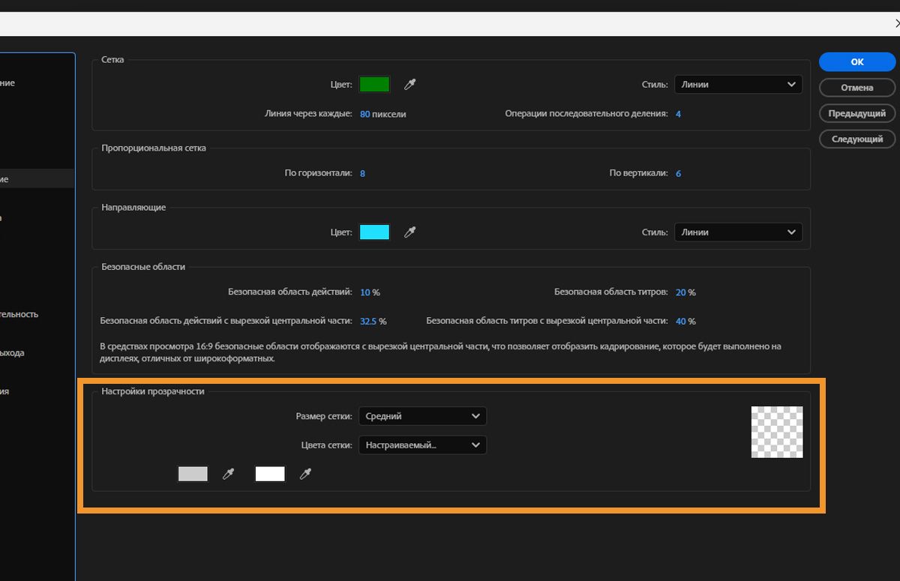900x581 pixels.
Task: Click the OK button
Action: (857, 62)
